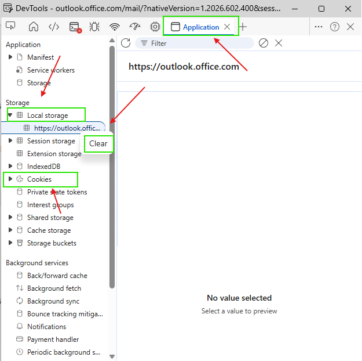Screen dimensions: 362x361
Task: Select Storage buckets
Action: 52,243
